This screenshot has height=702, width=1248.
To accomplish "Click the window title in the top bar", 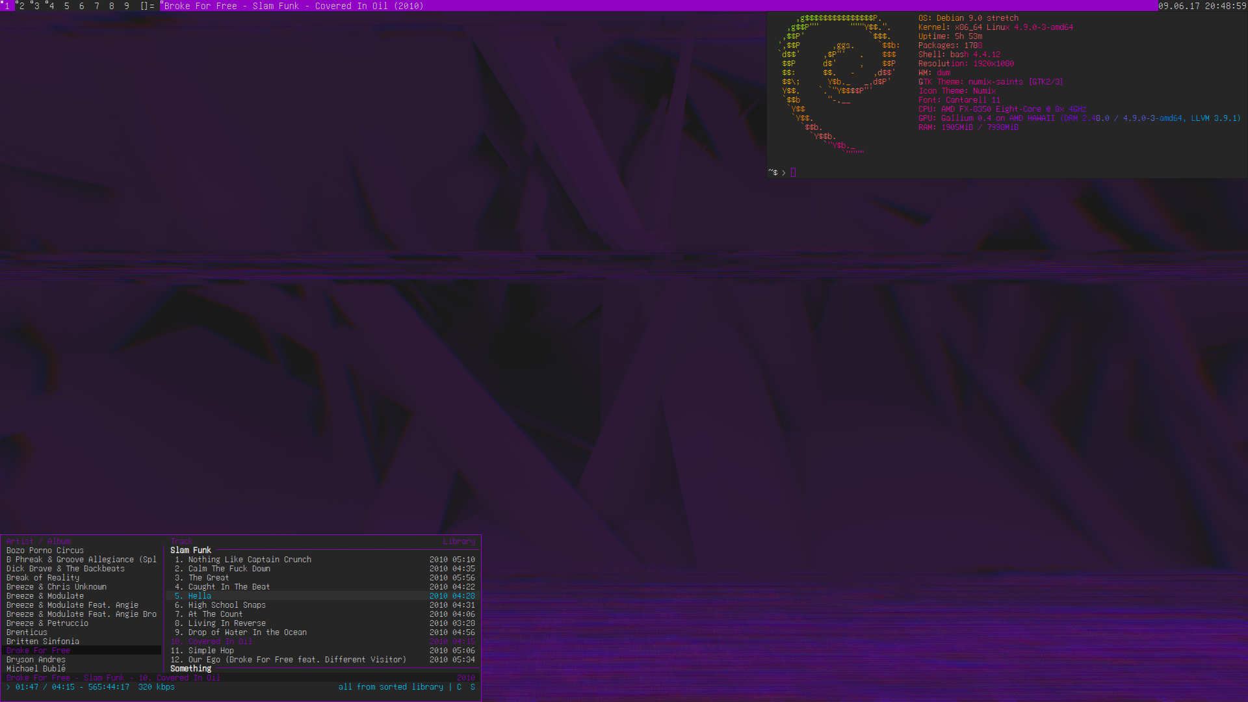I will click(294, 6).
